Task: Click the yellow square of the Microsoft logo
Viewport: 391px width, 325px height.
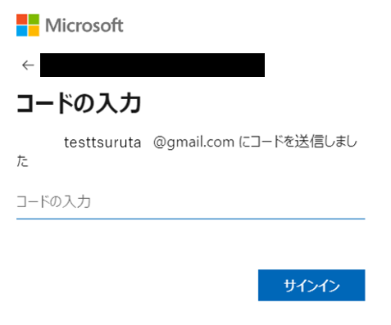Action: pyautogui.click(x=34, y=31)
